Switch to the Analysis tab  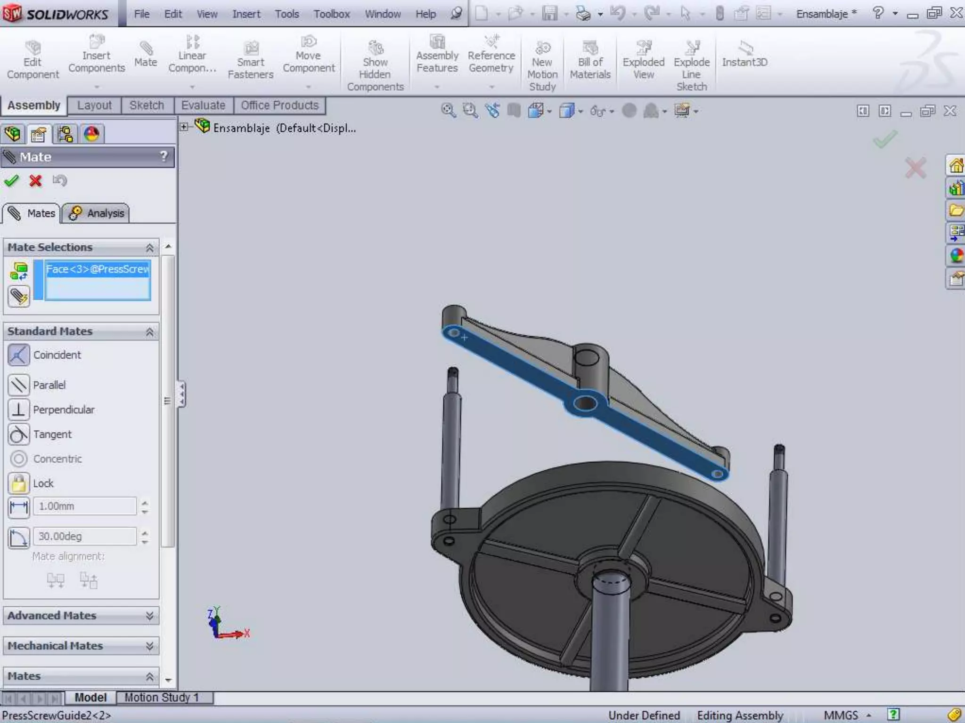(x=96, y=214)
